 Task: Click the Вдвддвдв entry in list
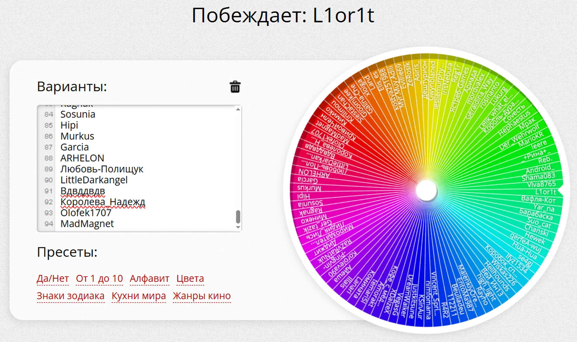83,191
